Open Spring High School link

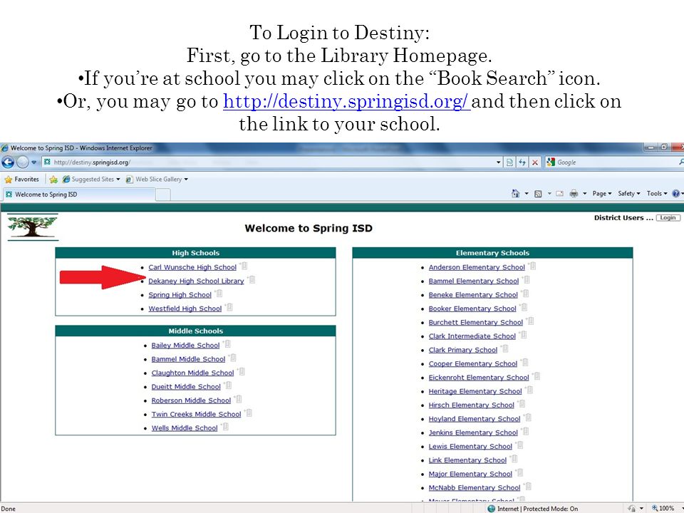coord(180,295)
